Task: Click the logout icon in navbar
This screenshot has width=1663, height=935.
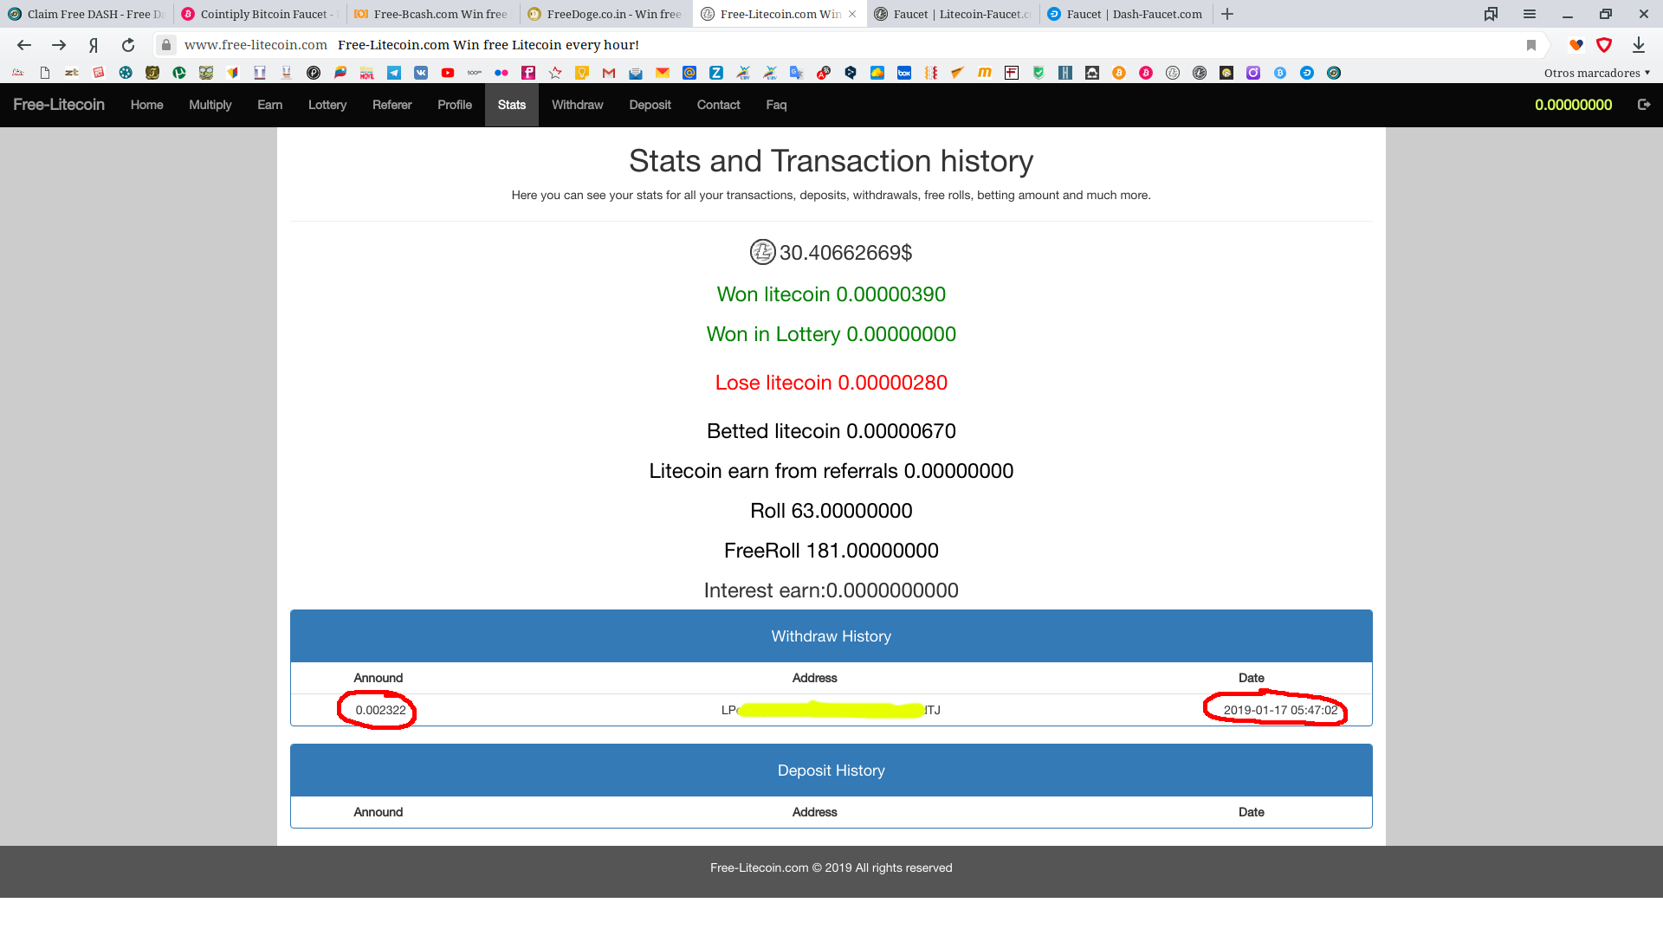Action: tap(1643, 105)
